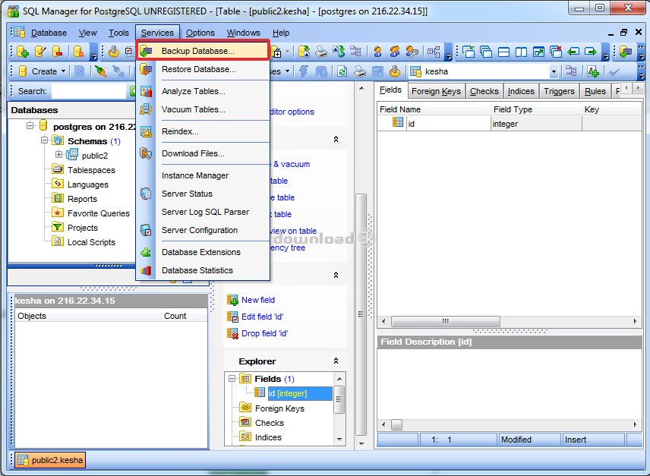This screenshot has width=650, height=476.
Task: Click the user manager icon on the toolbar
Action: 377,52
